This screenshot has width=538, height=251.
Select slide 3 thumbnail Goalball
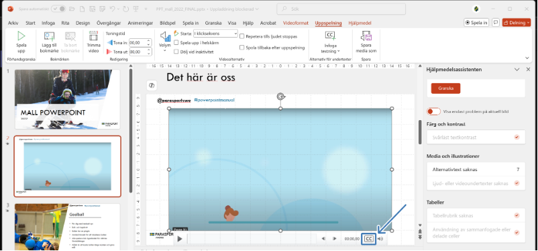pyautogui.click(x=67, y=227)
